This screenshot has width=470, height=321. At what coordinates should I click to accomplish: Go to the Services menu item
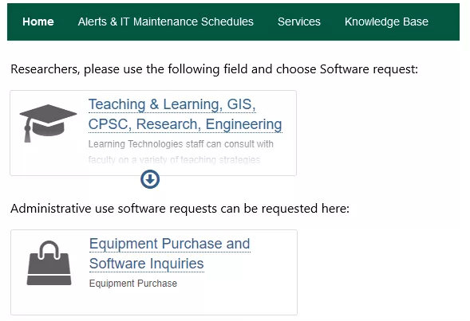coord(299,22)
